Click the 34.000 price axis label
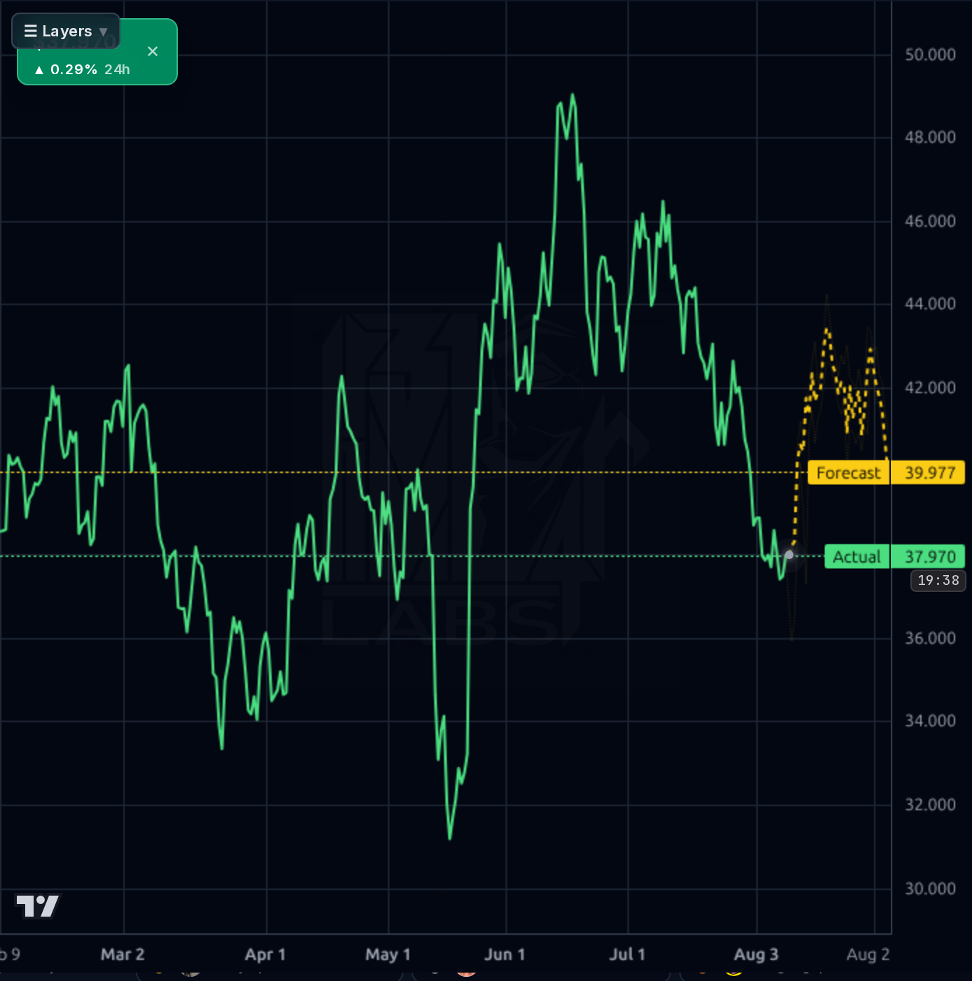Screen dimensions: 972x981 tap(930, 721)
